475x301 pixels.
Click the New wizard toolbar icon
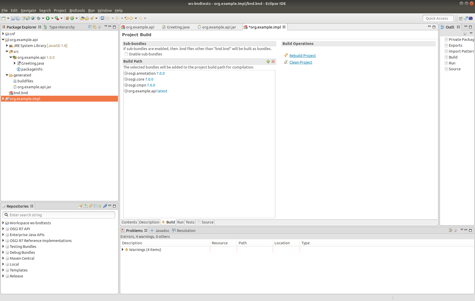(4, 18)
